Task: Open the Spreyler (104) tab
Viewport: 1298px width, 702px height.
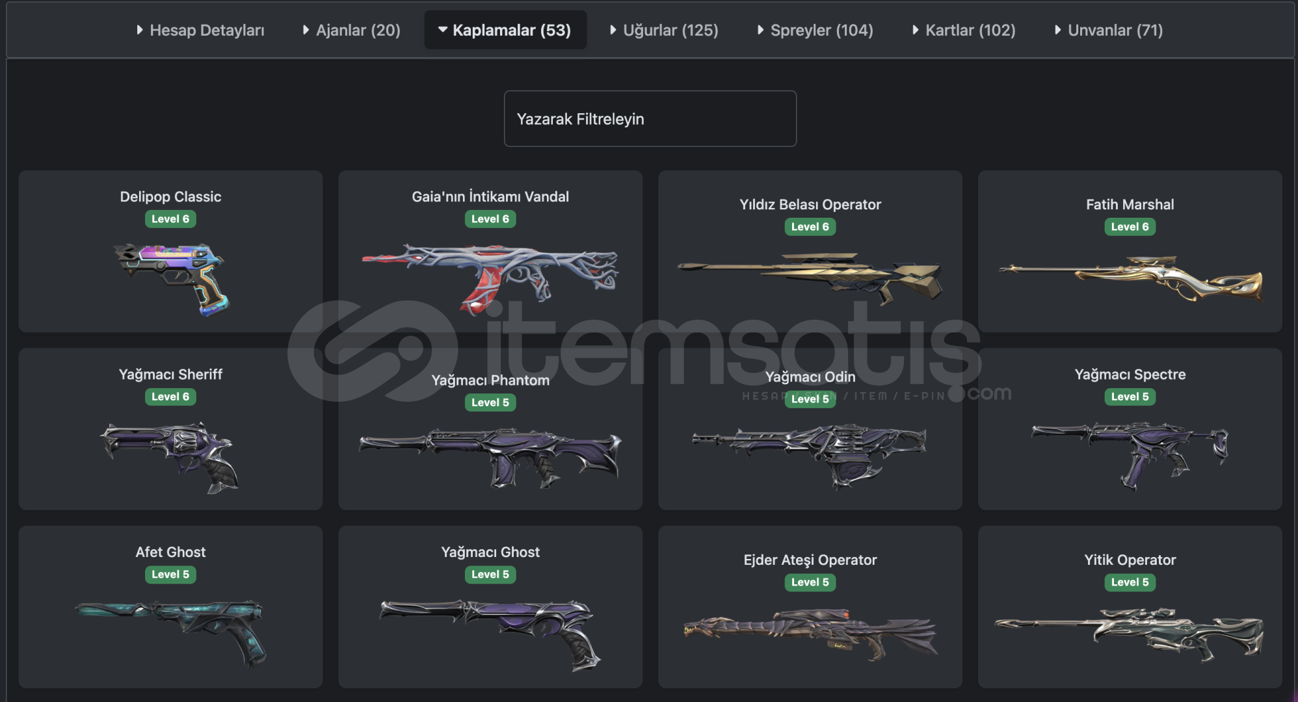Action: (x=815, y=30)
